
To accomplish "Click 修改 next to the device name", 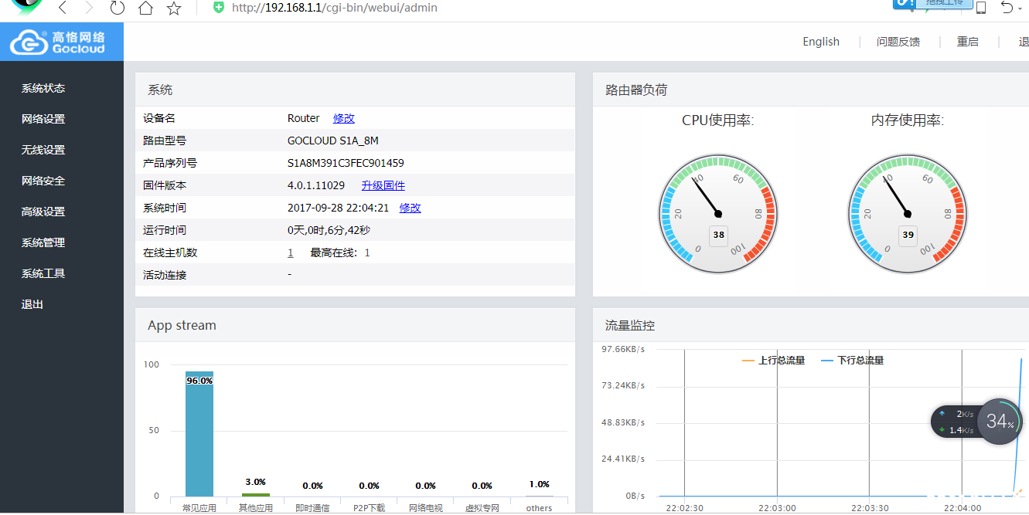I will point(343,118).
